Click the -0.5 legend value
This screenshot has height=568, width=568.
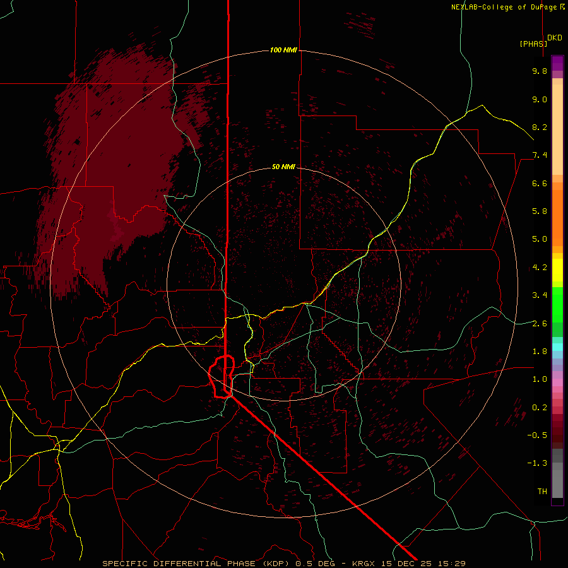tap(537, 435)
